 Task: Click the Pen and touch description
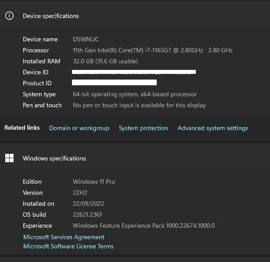139,105
